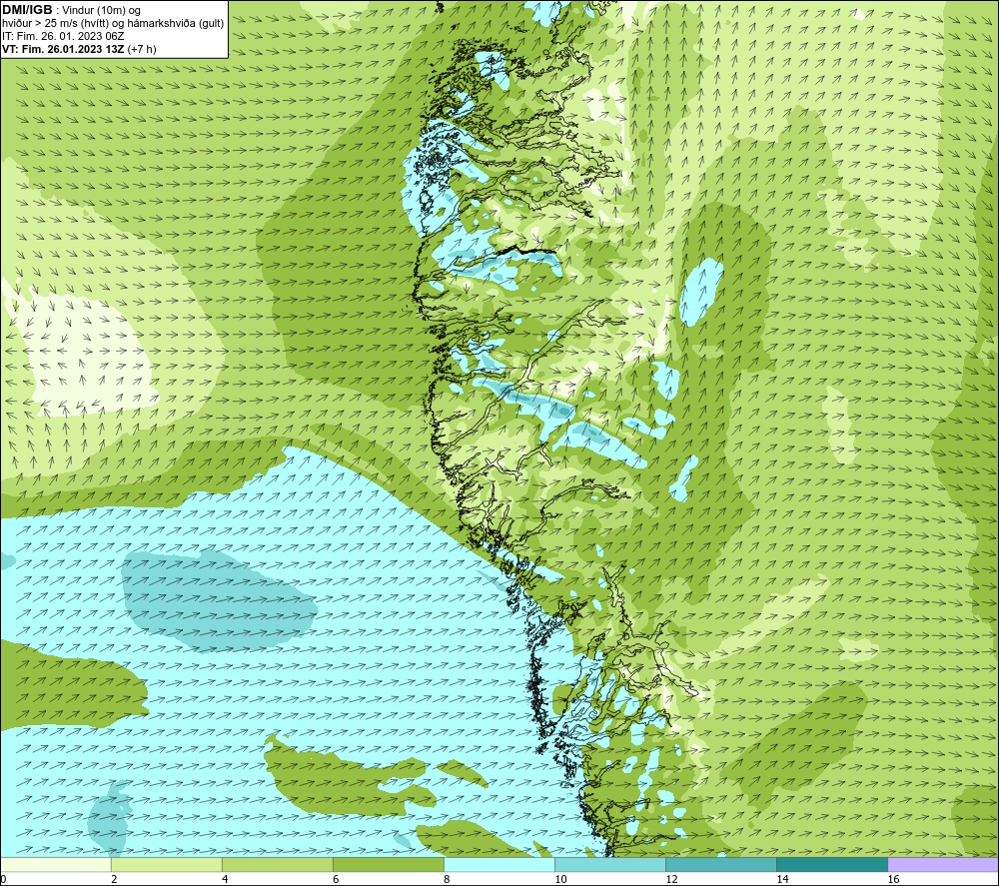Click the 12–14 m/s teal legend swatch
Screen dimensions: 999x886
click(720, 864)
